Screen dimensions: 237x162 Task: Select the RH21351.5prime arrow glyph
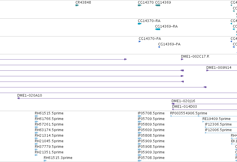[x=36, y=155]
